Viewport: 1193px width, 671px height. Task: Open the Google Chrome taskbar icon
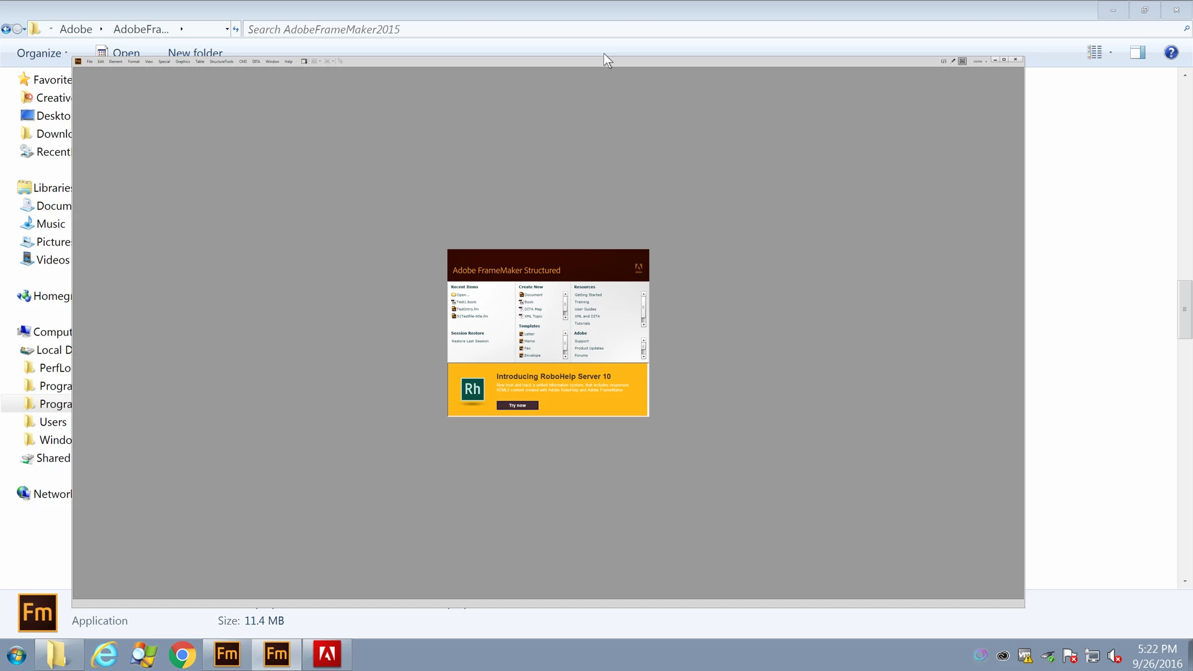(182, 655)
